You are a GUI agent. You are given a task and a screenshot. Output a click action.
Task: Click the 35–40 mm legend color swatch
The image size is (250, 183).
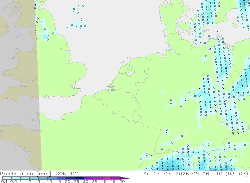[x=98, y=178]
